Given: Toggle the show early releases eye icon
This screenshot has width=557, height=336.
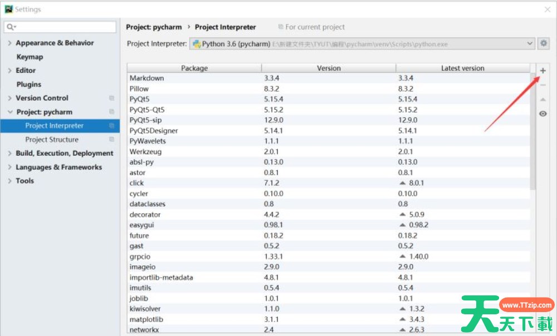Looking at the screenshot, I should click(543, 113).
